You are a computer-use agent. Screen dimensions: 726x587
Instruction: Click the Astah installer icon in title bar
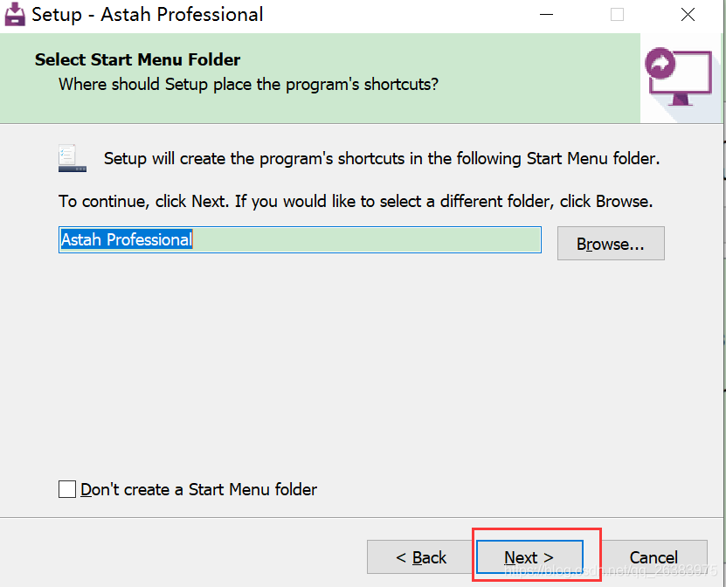(14, 14)
